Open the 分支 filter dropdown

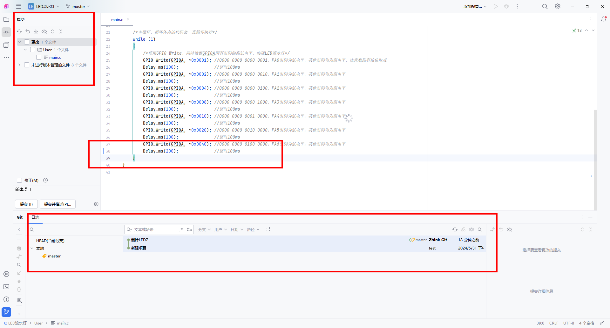(x=204, y=229)
